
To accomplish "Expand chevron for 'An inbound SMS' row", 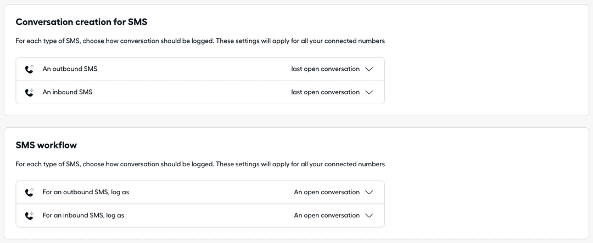I will point(369,92).
